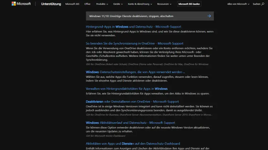Click description 'OneDrive ist in einige Windows-Versionen integriert'
The width and height of the screenshot is (268, 150).
point(149,108)
